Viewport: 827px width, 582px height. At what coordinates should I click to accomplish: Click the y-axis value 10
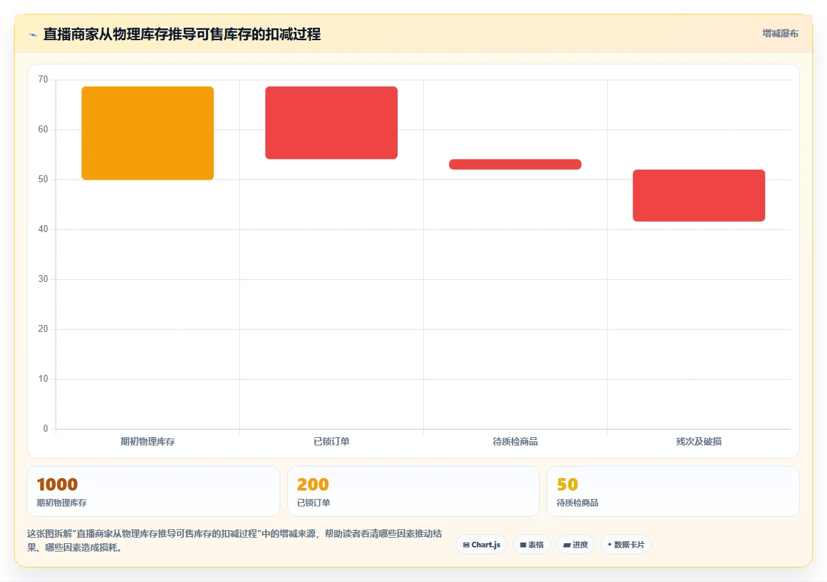point(43,379)
